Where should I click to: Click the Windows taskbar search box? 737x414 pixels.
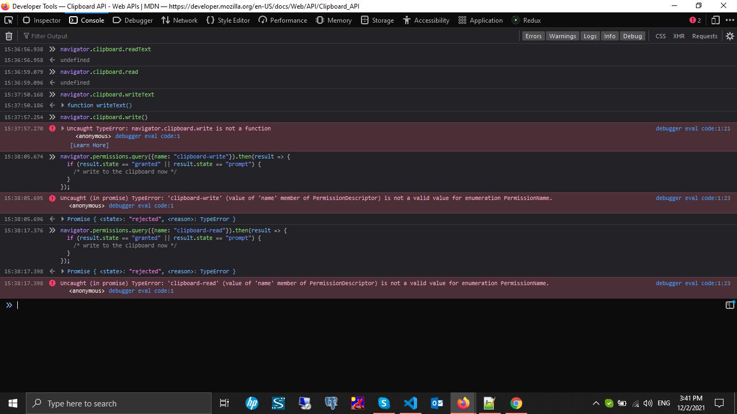coord(119,403)
